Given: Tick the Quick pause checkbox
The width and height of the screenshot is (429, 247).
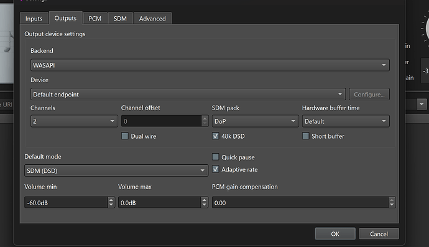Looking at the screenshot, I should [x=216, y=157].
